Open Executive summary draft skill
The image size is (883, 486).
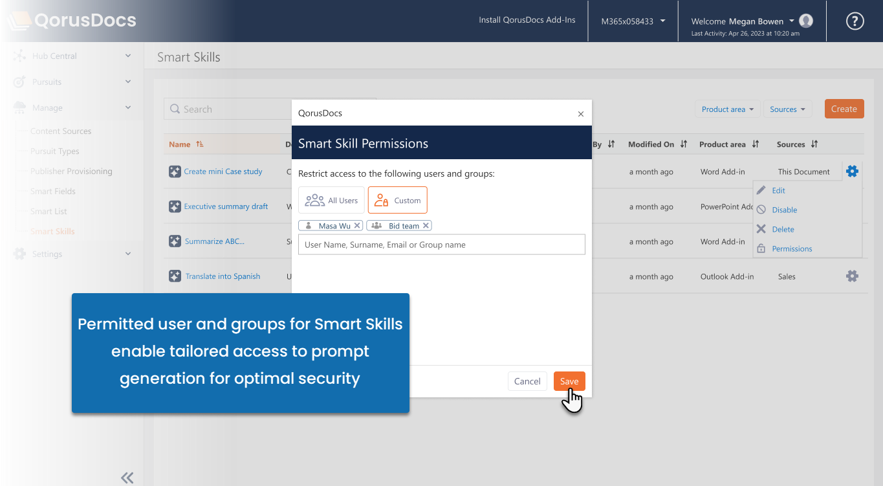click(226, 206)
